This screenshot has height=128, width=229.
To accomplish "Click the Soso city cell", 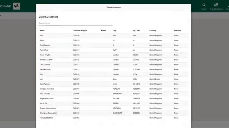I will point(114,79).
